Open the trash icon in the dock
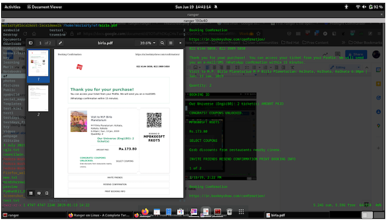The width and height of the screenshot is (388, 224). click(229, 211)
